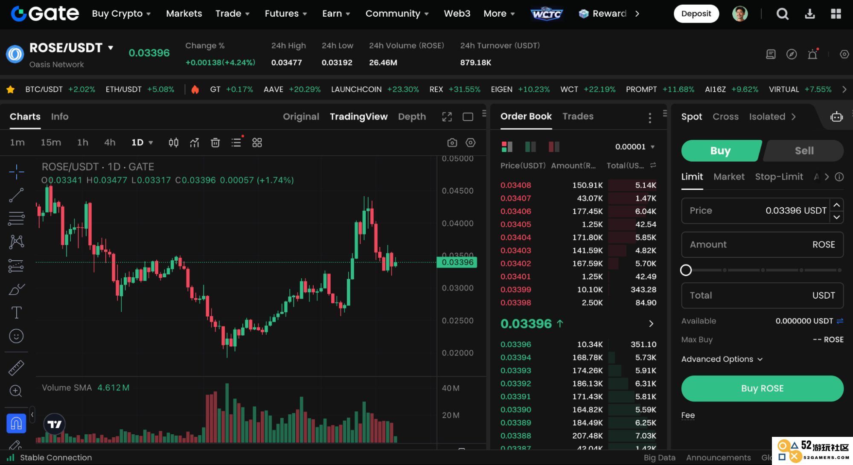Click the amount percentage slider handle
Screen dimensions: 853x465
686,270
